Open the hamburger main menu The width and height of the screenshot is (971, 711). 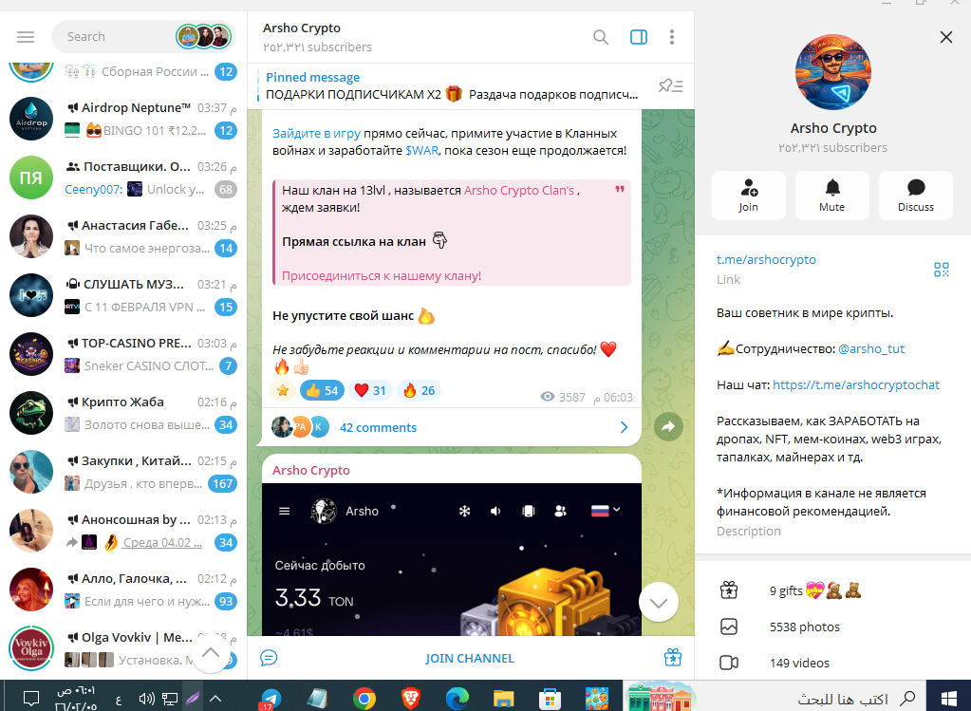[26, 37]
